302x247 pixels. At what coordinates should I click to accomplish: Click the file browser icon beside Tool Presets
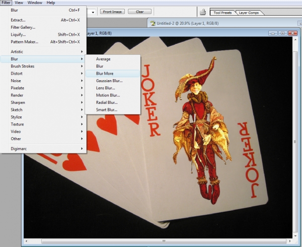(x=203, y=12)
